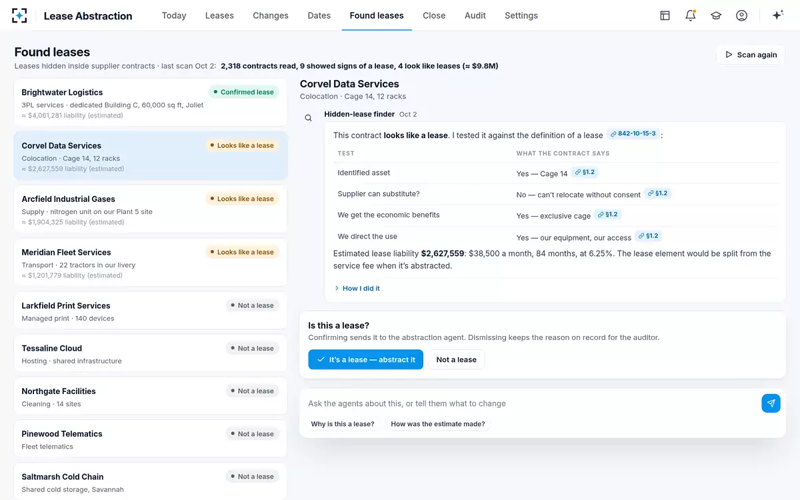Switch to the Close tab

tap(434, 15)
